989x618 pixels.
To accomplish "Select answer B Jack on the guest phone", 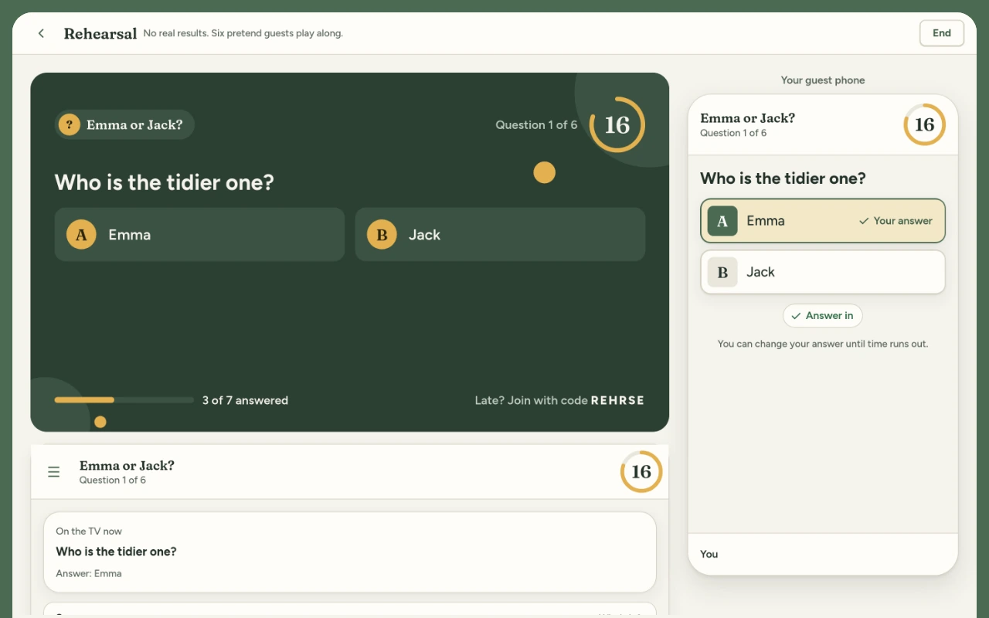I will tap(822, 272).
